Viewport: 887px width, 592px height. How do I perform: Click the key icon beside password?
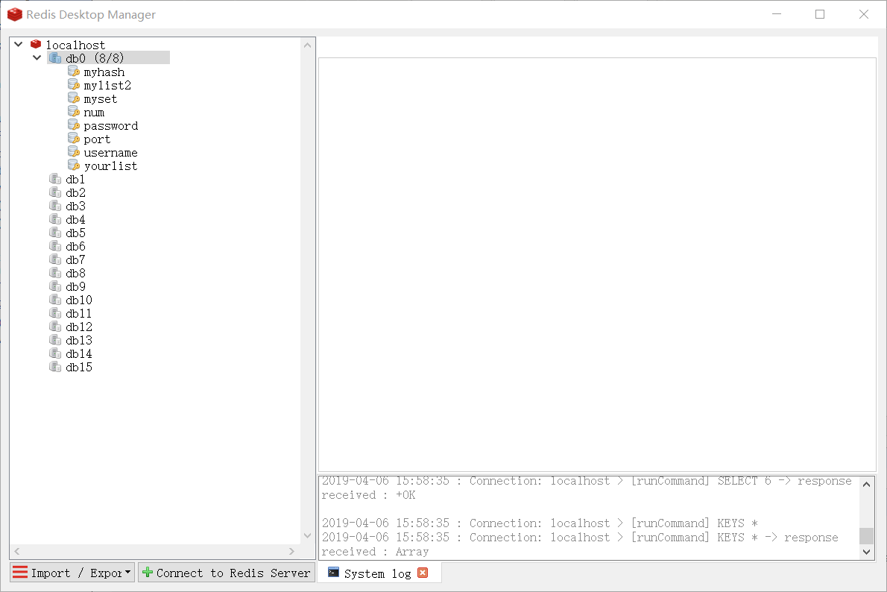click(x=74, y=125)
